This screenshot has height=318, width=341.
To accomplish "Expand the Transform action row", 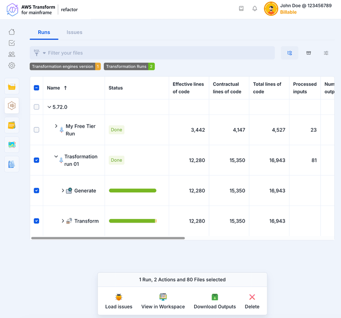I will [63, 221].
